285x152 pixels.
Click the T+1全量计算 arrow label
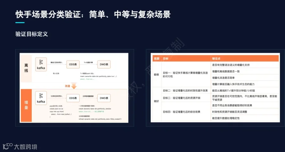(88, 62)
